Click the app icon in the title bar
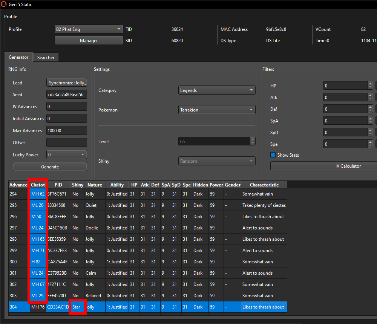The width and height of the screenshot is (377, 324). (4, 5)
